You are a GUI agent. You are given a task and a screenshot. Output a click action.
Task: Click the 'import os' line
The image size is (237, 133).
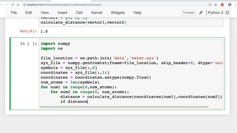click(x=52, y=48)
